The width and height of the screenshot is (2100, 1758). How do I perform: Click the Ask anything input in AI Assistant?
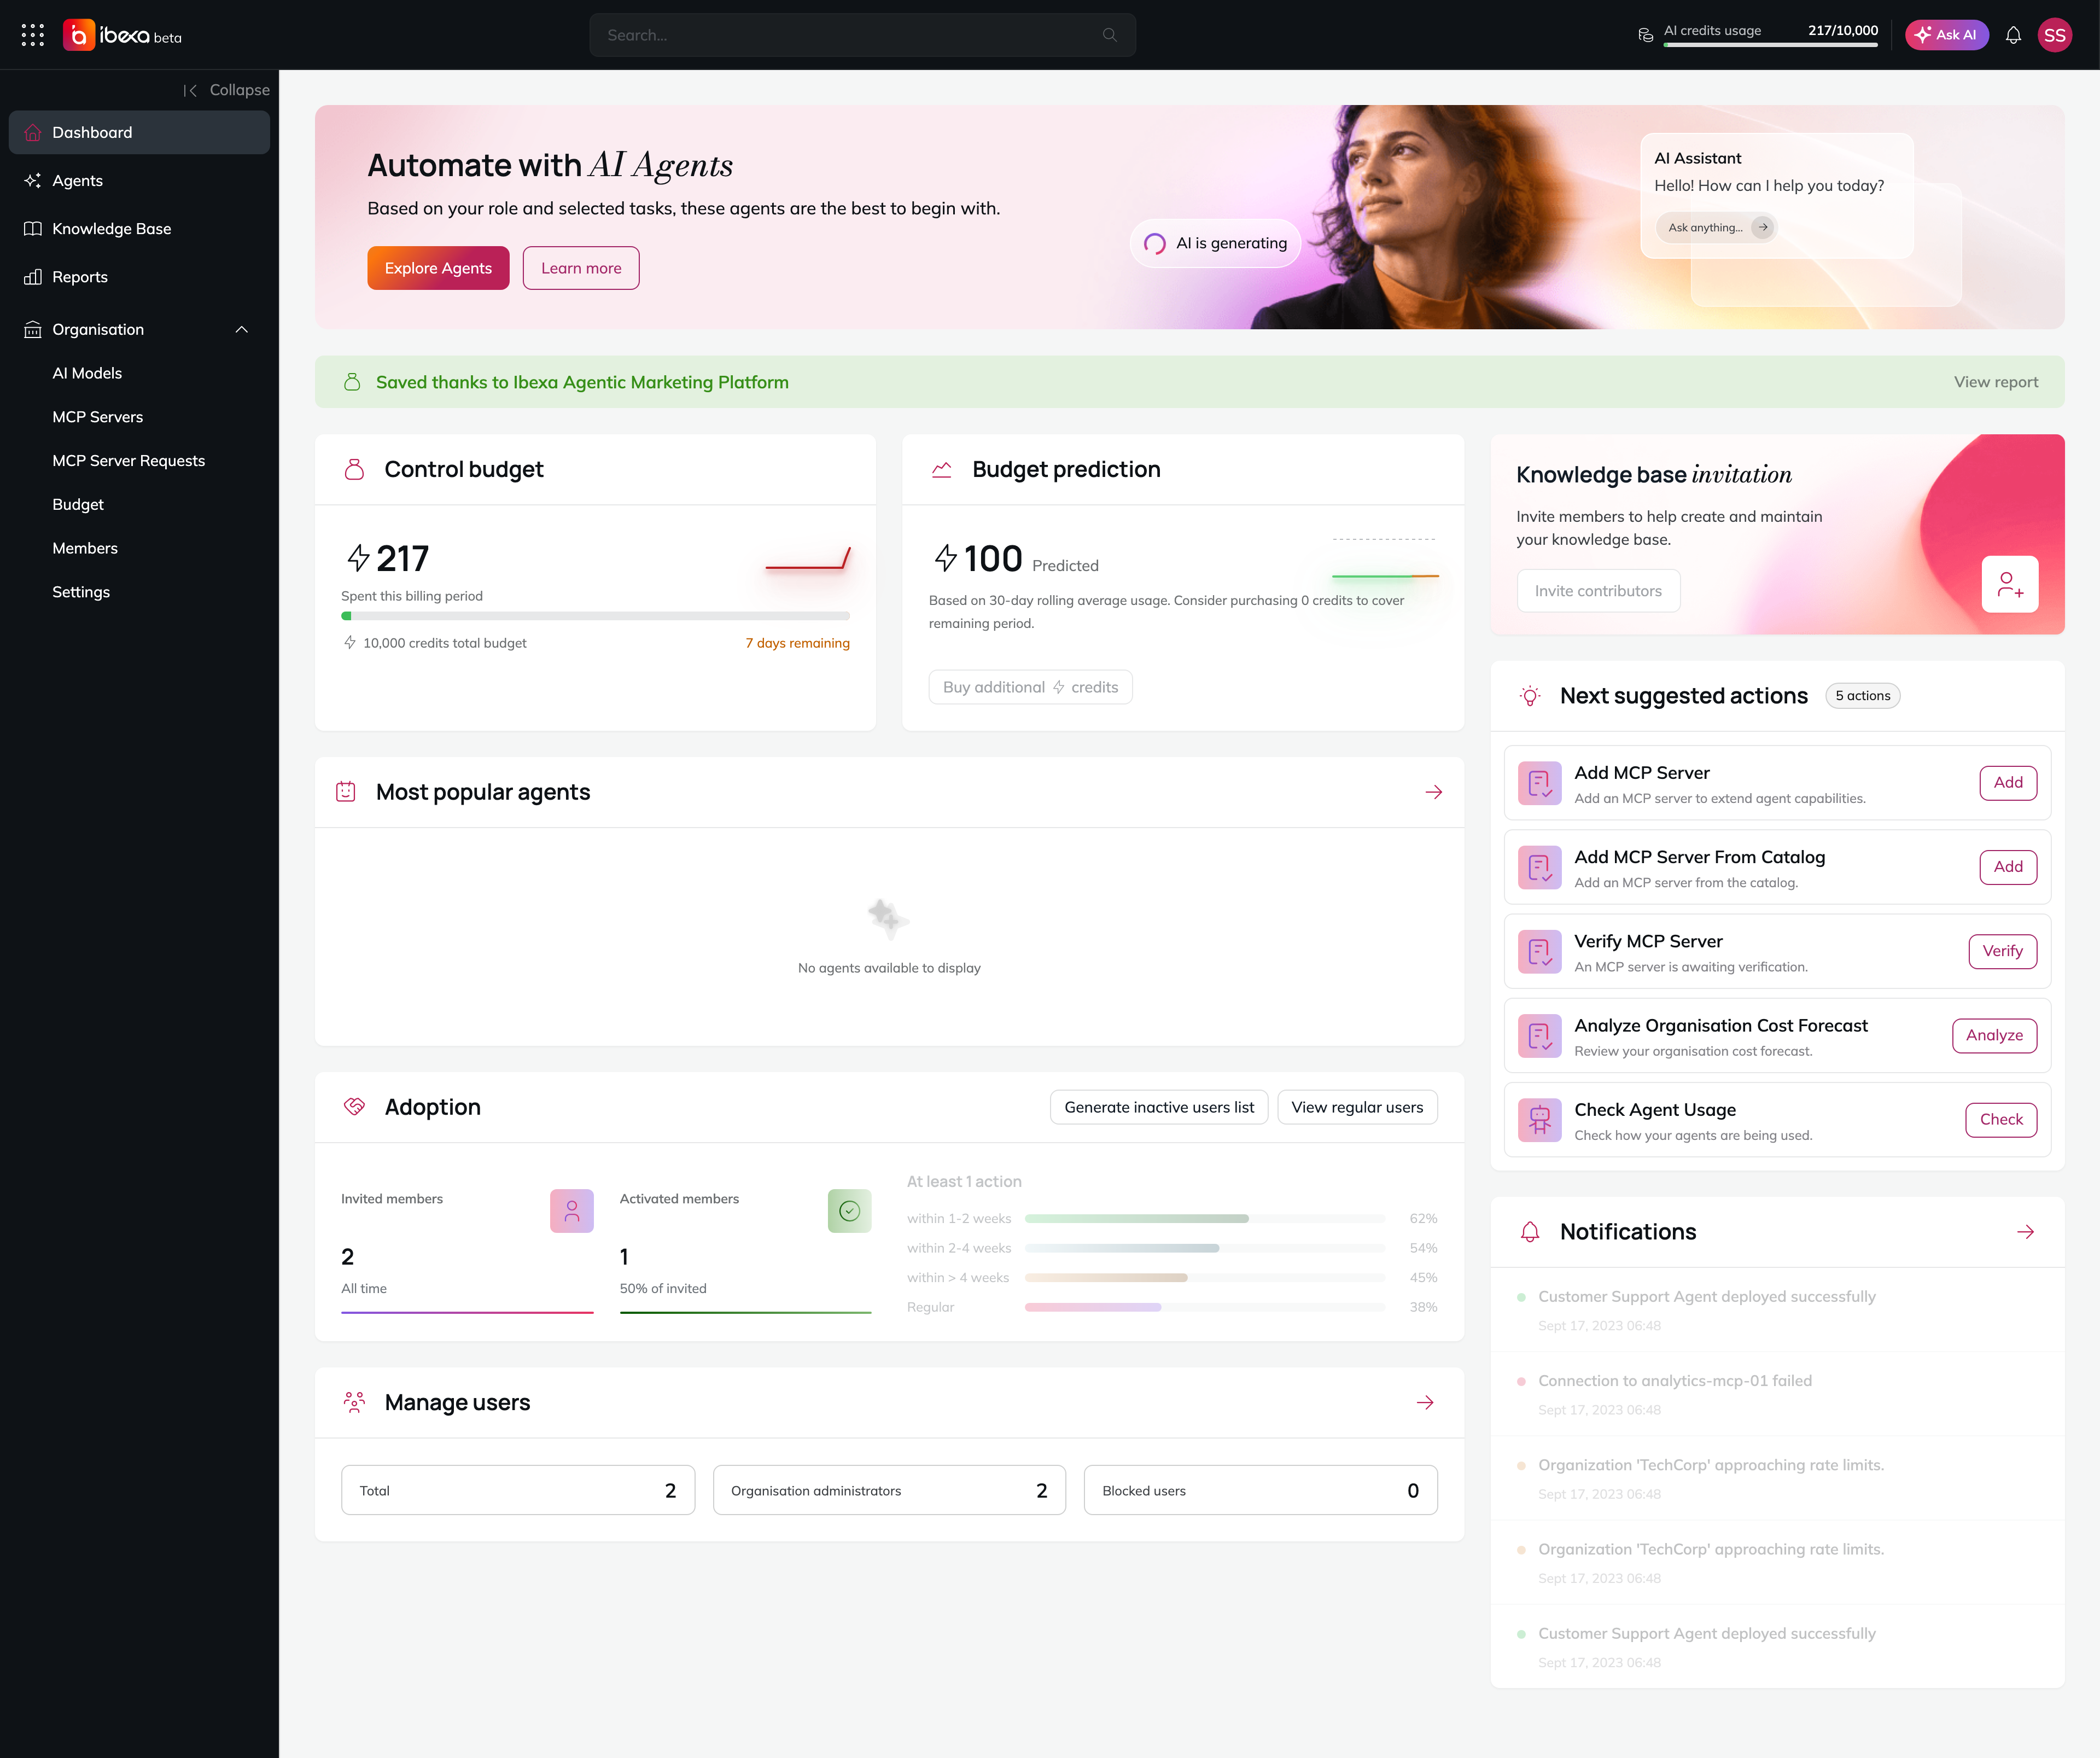1716,227
